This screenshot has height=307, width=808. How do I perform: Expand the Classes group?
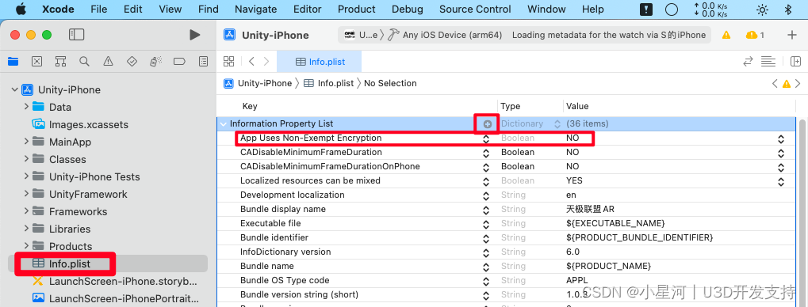(26, 159)
